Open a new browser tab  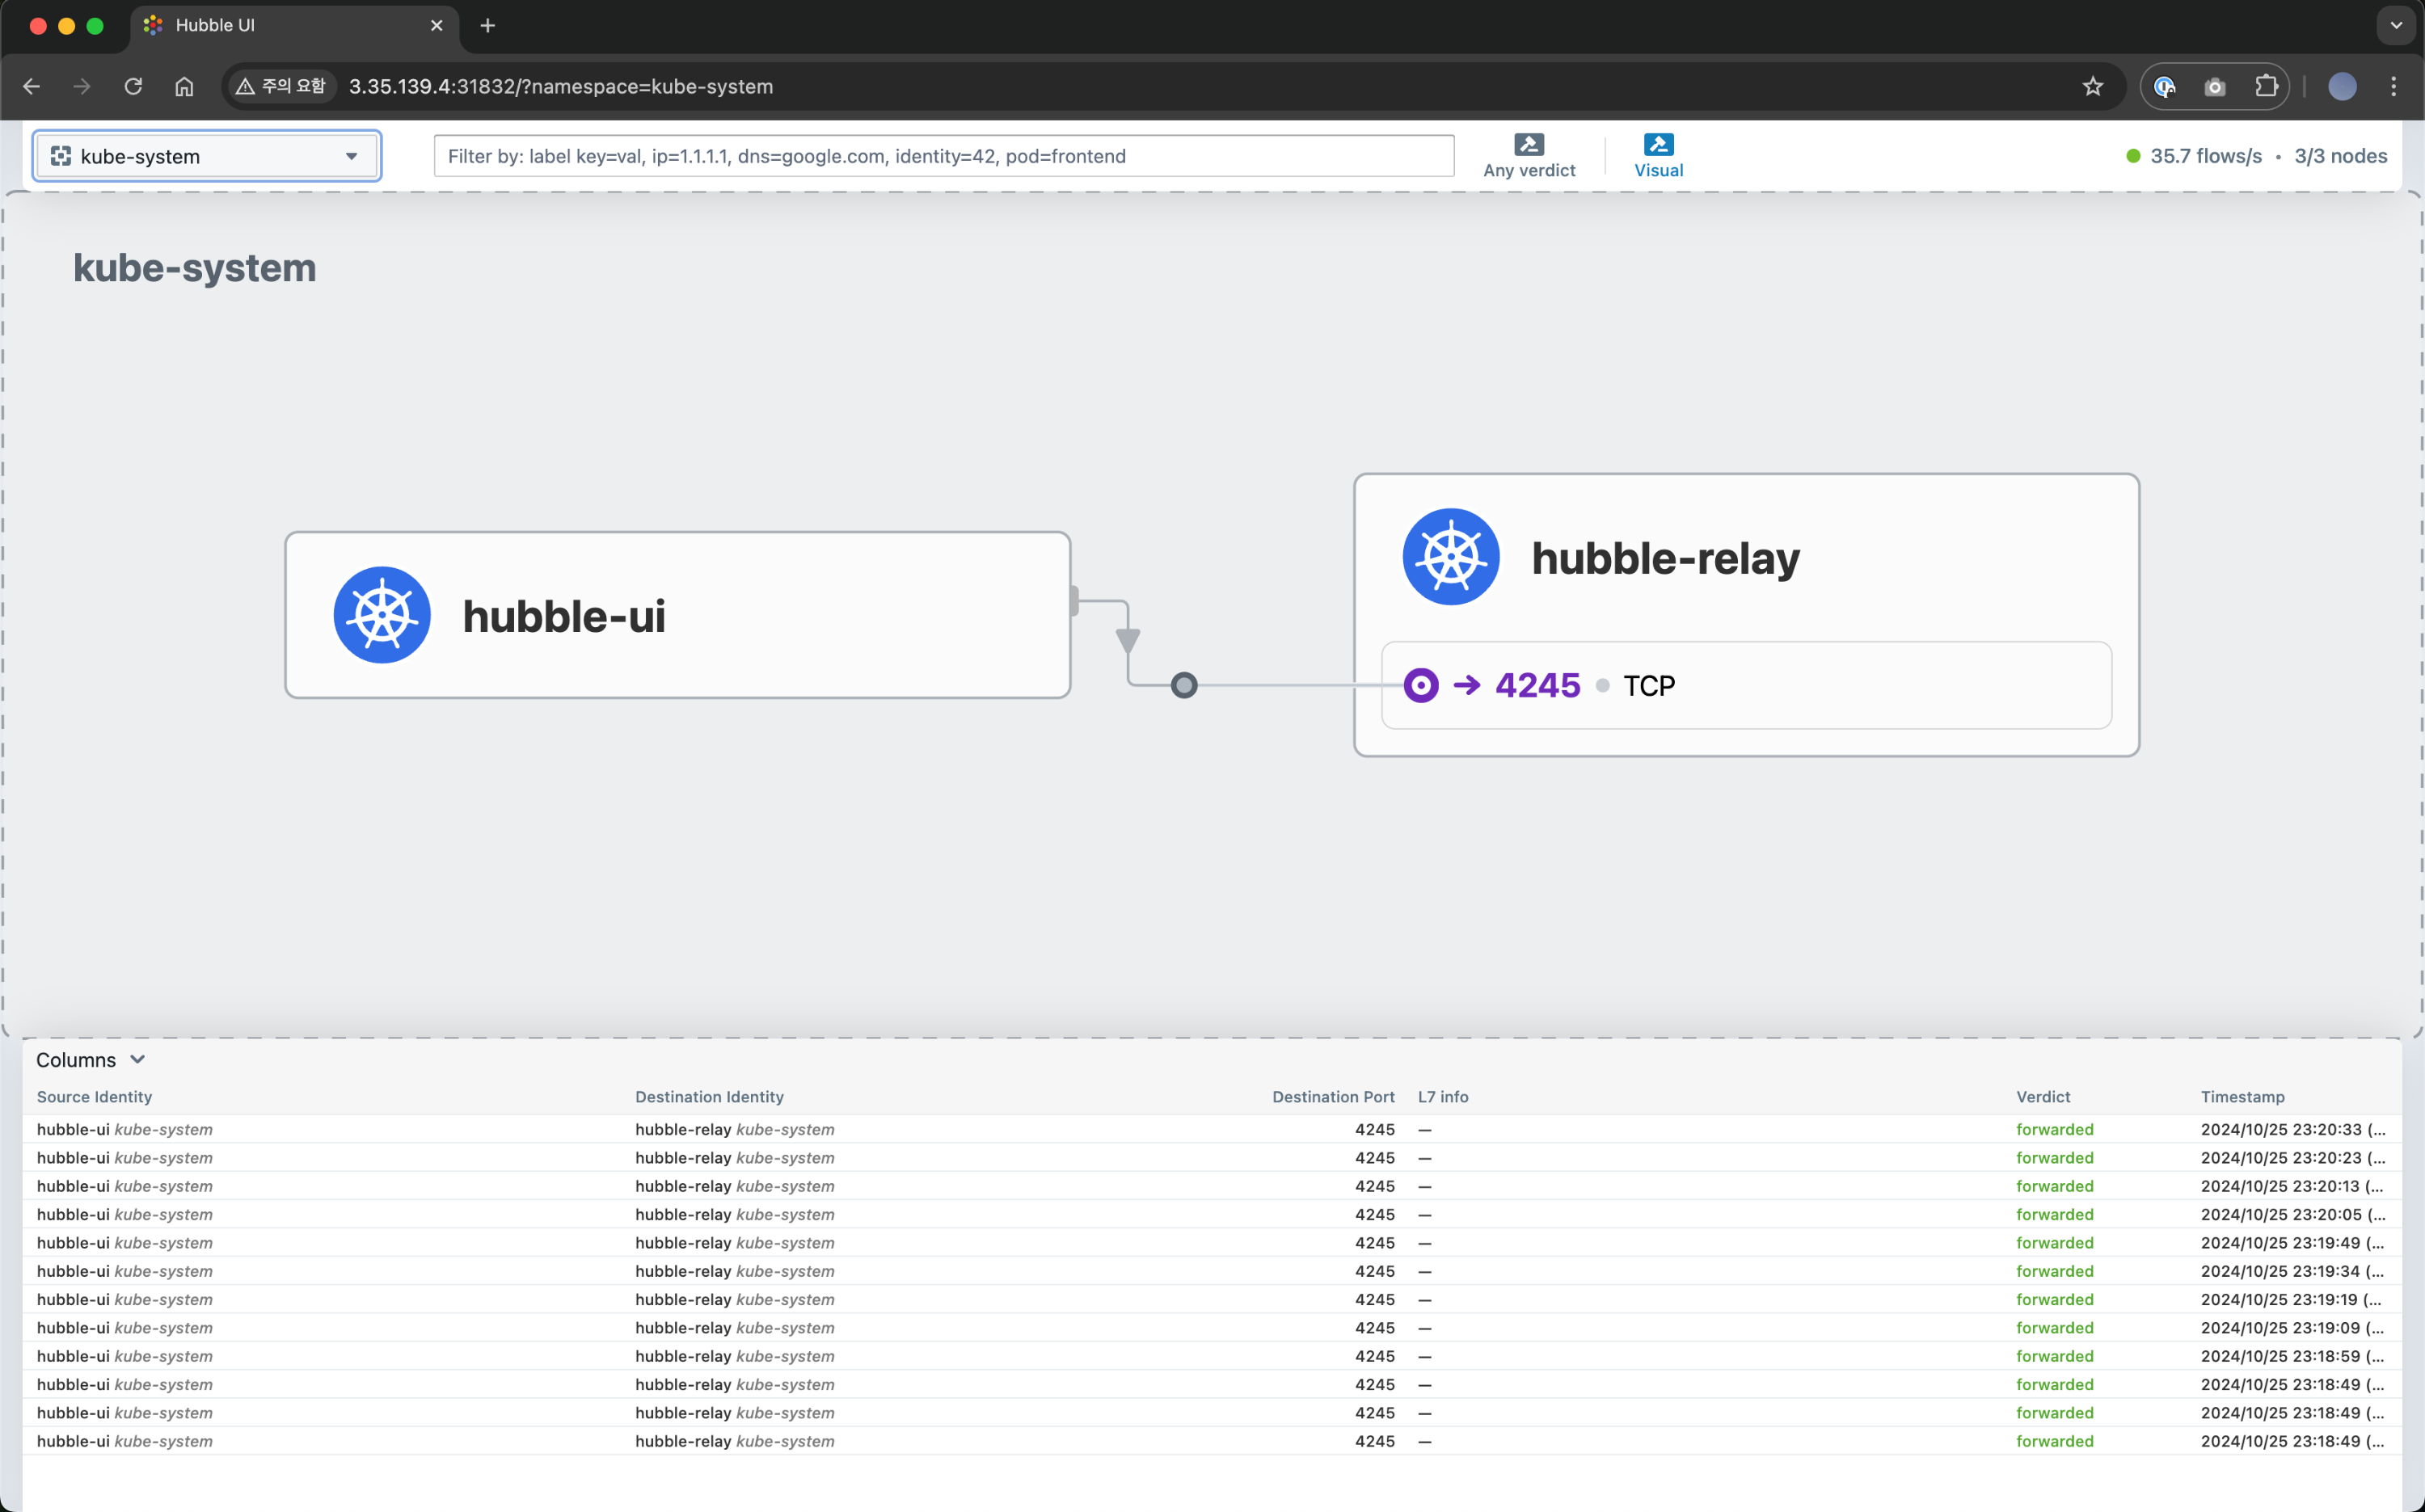point(488,26)
